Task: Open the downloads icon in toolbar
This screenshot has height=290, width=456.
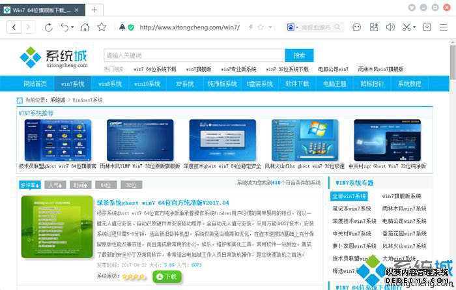Action: click(427, 27)
